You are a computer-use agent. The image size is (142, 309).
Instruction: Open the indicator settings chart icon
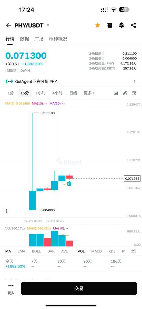134,251
